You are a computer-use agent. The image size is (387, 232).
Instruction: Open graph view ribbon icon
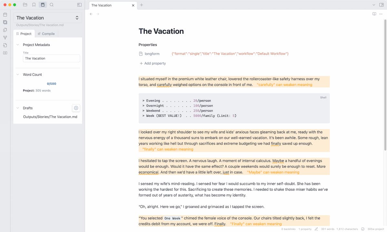pyautogui.click(x=5, y=37)
